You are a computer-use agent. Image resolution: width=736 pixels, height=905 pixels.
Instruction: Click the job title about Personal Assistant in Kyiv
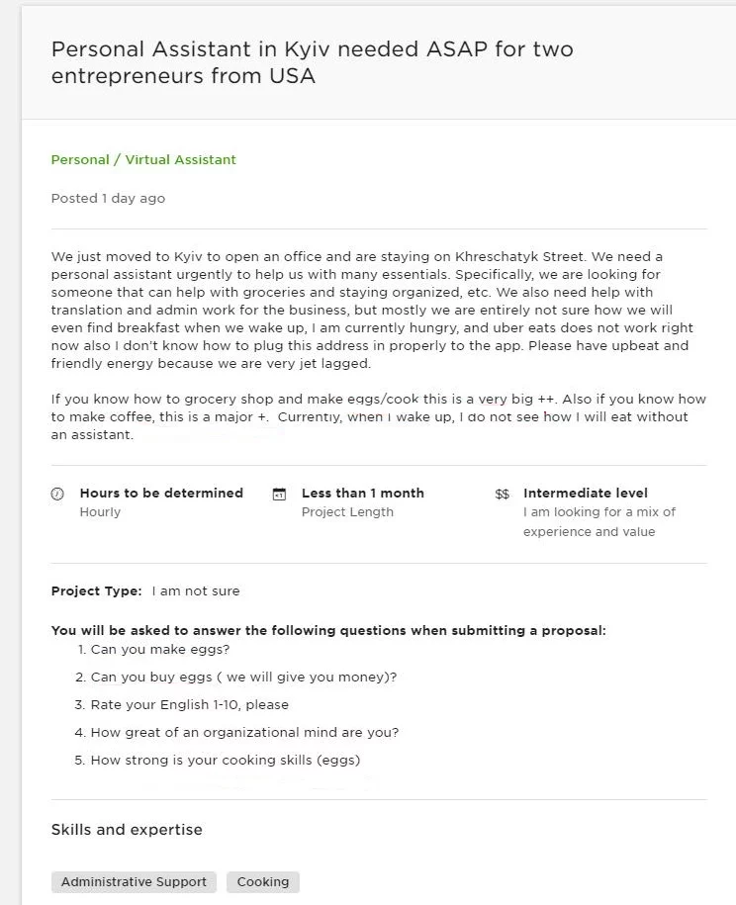click(x=312, y=61)
